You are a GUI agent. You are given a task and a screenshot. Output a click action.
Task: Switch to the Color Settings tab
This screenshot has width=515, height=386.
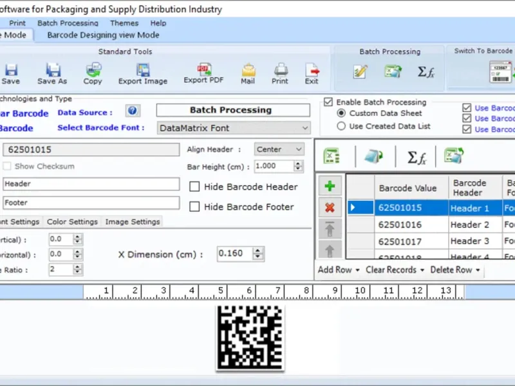pos(72,222)
